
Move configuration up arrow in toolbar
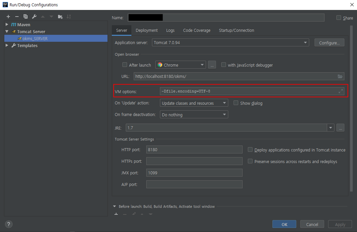click(x=43, y=17)
